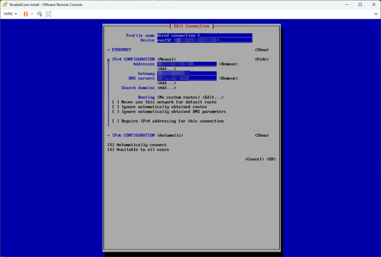Toggle Never use this network for default route
This screenshot has width=381, height=257.
[116, 102]
